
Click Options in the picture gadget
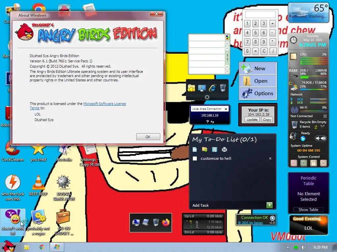tap(258, 94)
